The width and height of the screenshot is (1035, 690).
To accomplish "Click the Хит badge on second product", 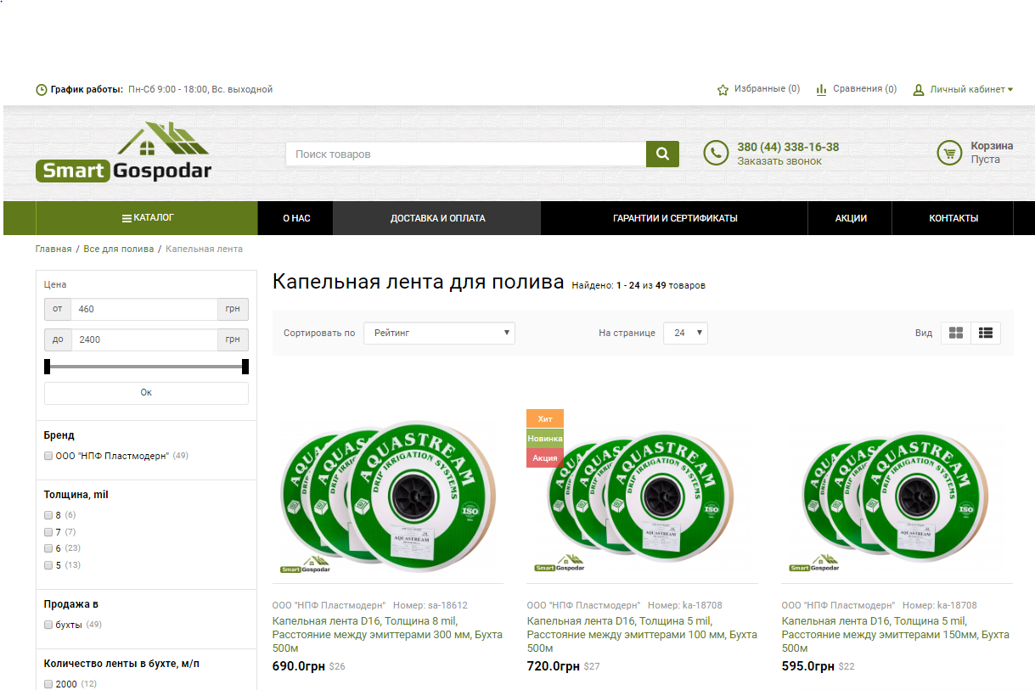I will [x=545, y=418].
